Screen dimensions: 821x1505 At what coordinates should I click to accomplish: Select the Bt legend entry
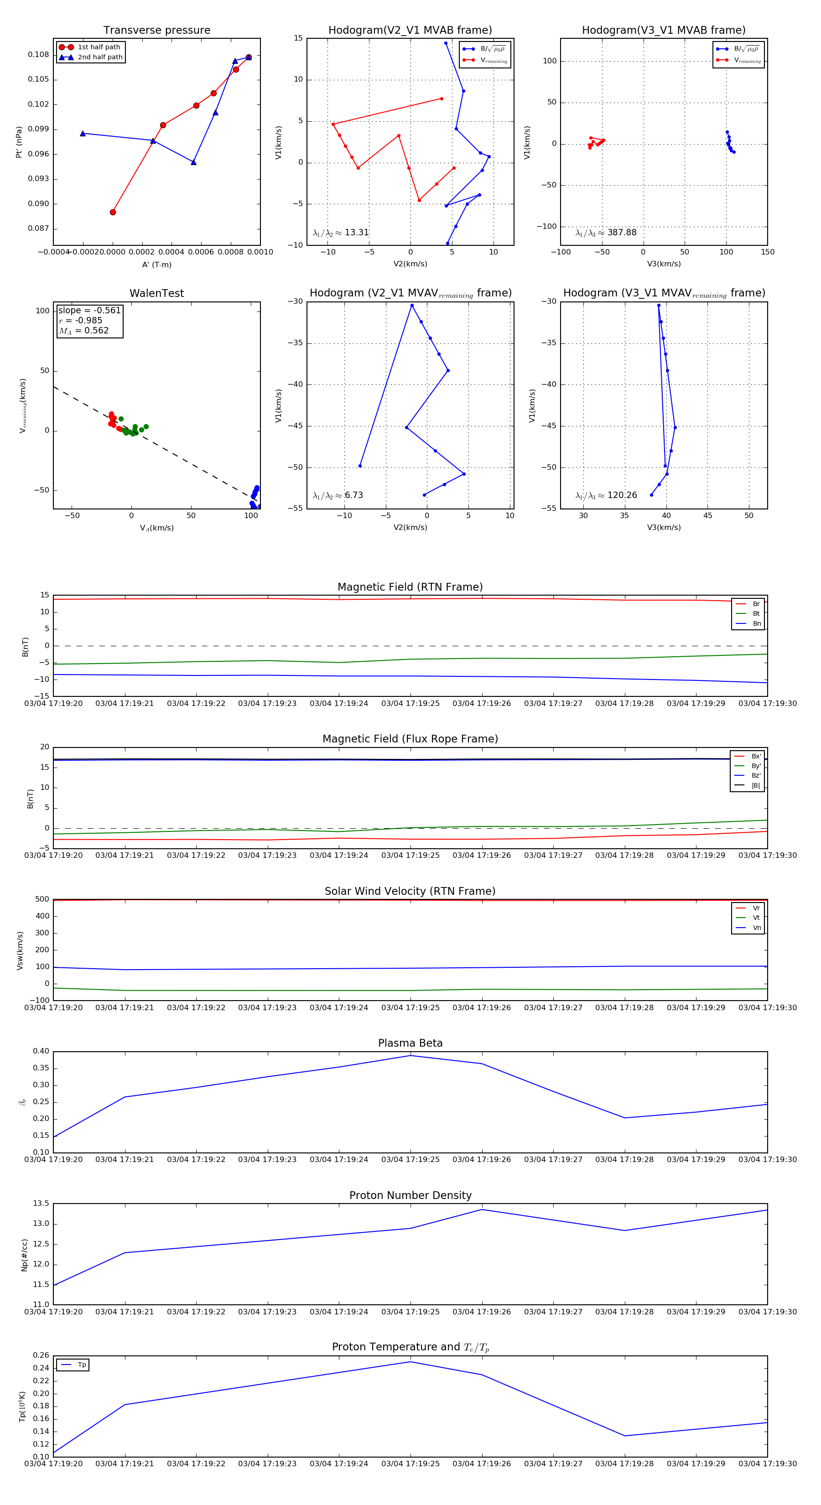[x=748, y=613]
